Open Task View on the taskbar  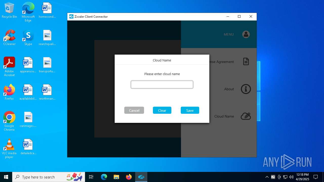(91, 177)
